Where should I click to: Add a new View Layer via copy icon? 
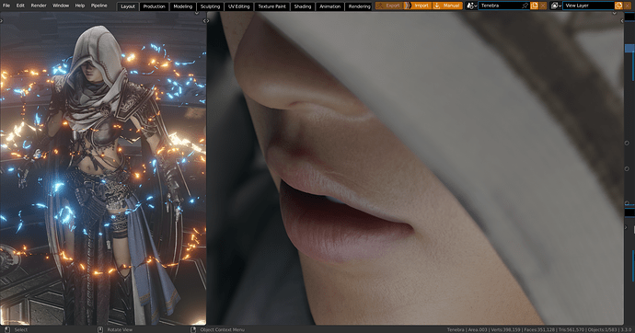point(618,6)
